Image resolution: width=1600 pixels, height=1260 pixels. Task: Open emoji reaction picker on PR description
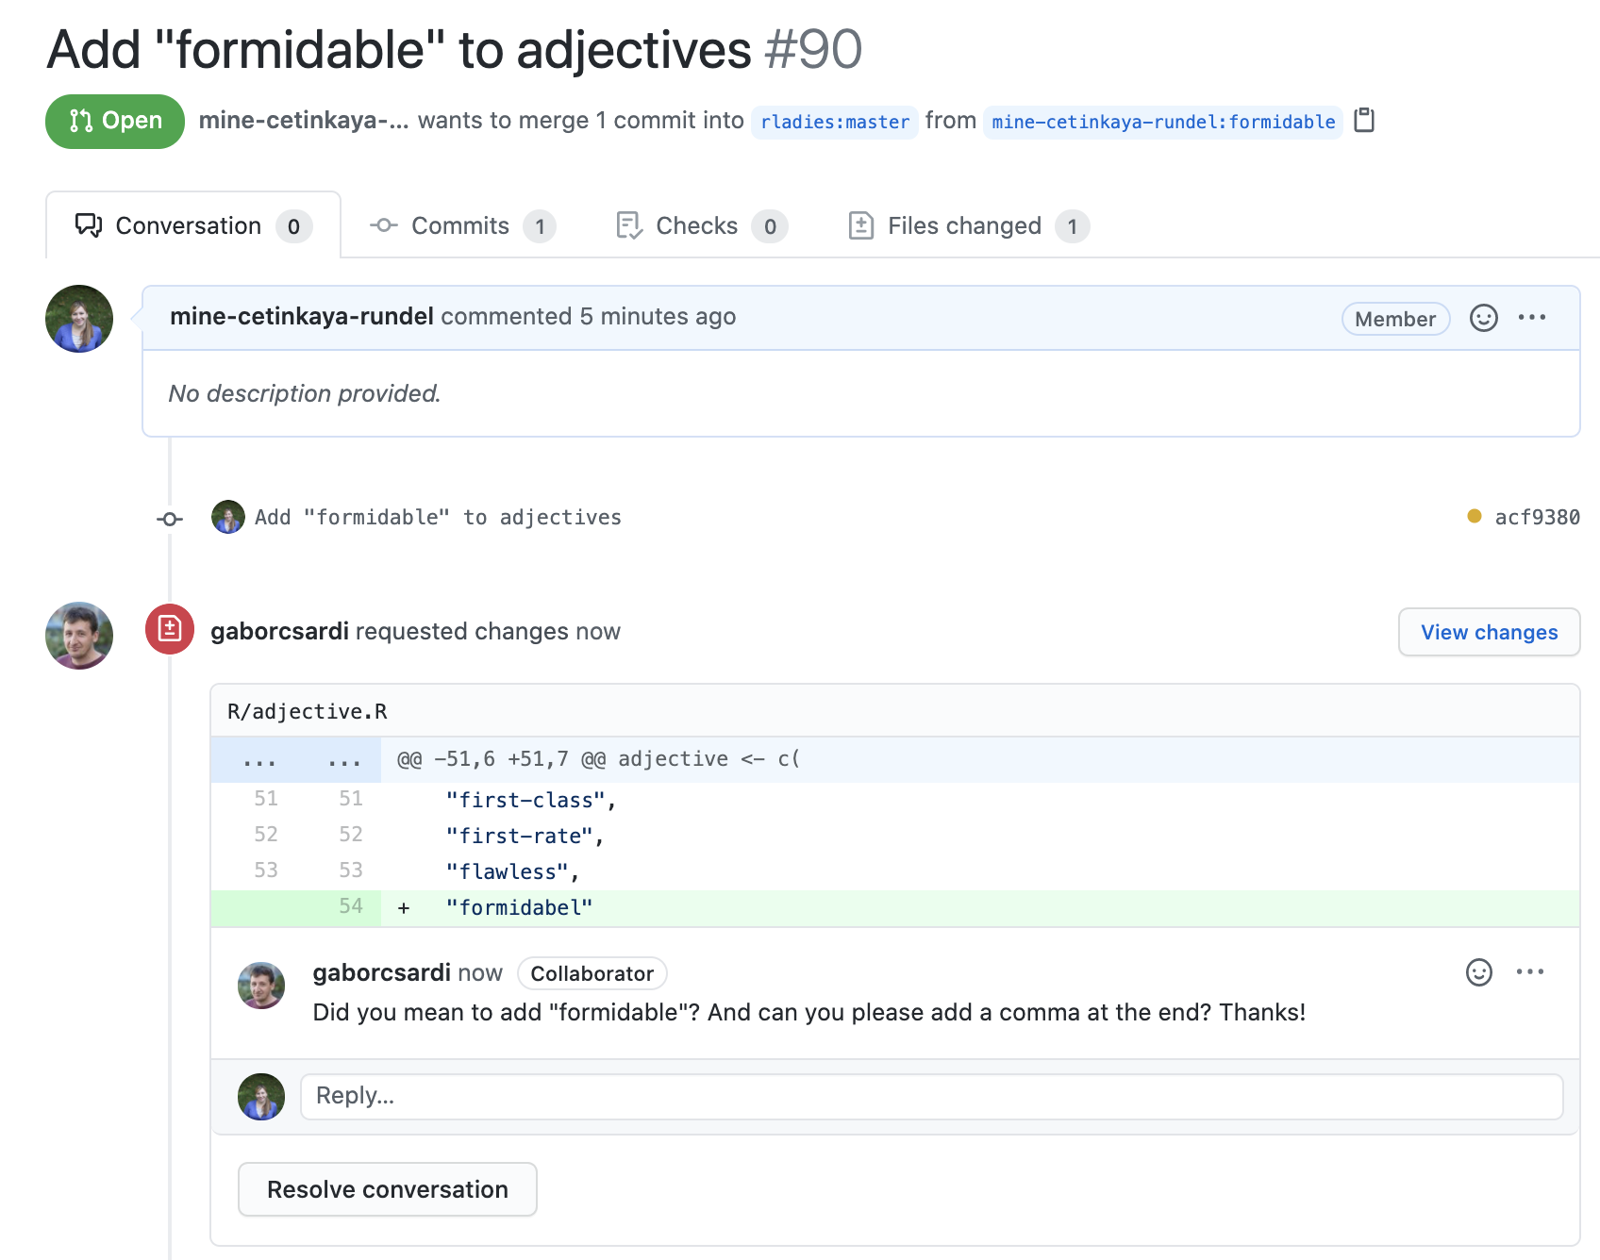pyautogui.click(x=1483, y=318)
